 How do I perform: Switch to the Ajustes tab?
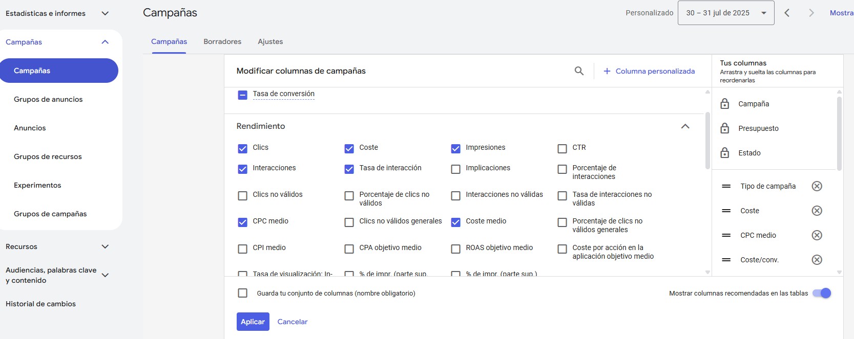click(x=270, y=41)
